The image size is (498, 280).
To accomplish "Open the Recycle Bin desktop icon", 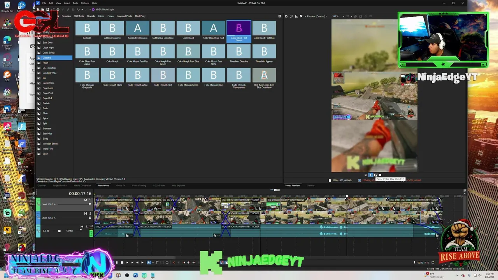I will (x=7, y=7).
